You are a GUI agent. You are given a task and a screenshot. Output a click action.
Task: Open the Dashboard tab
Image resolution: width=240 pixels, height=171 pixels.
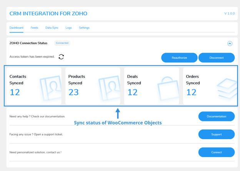16,28
